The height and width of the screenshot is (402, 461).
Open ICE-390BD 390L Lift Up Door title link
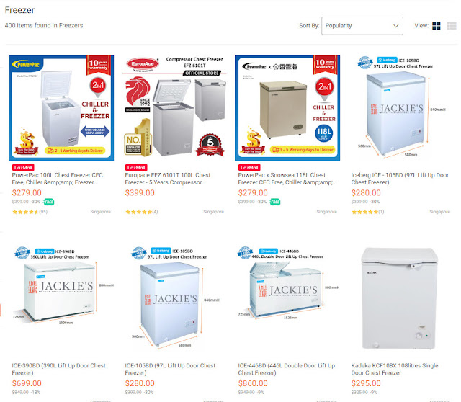coord(59,369)
